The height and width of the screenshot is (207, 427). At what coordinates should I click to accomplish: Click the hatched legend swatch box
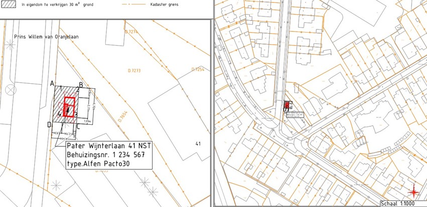[9, 4]
